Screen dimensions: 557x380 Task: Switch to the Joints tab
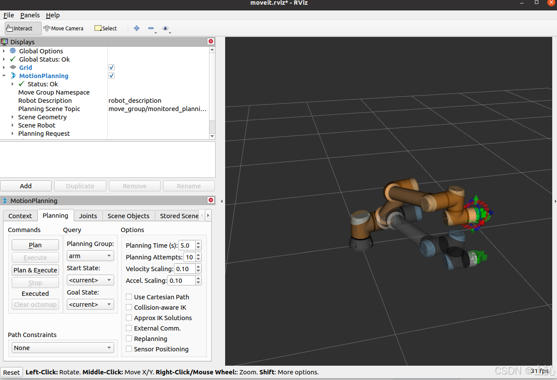pyautogui.click(x=88, y=216)
